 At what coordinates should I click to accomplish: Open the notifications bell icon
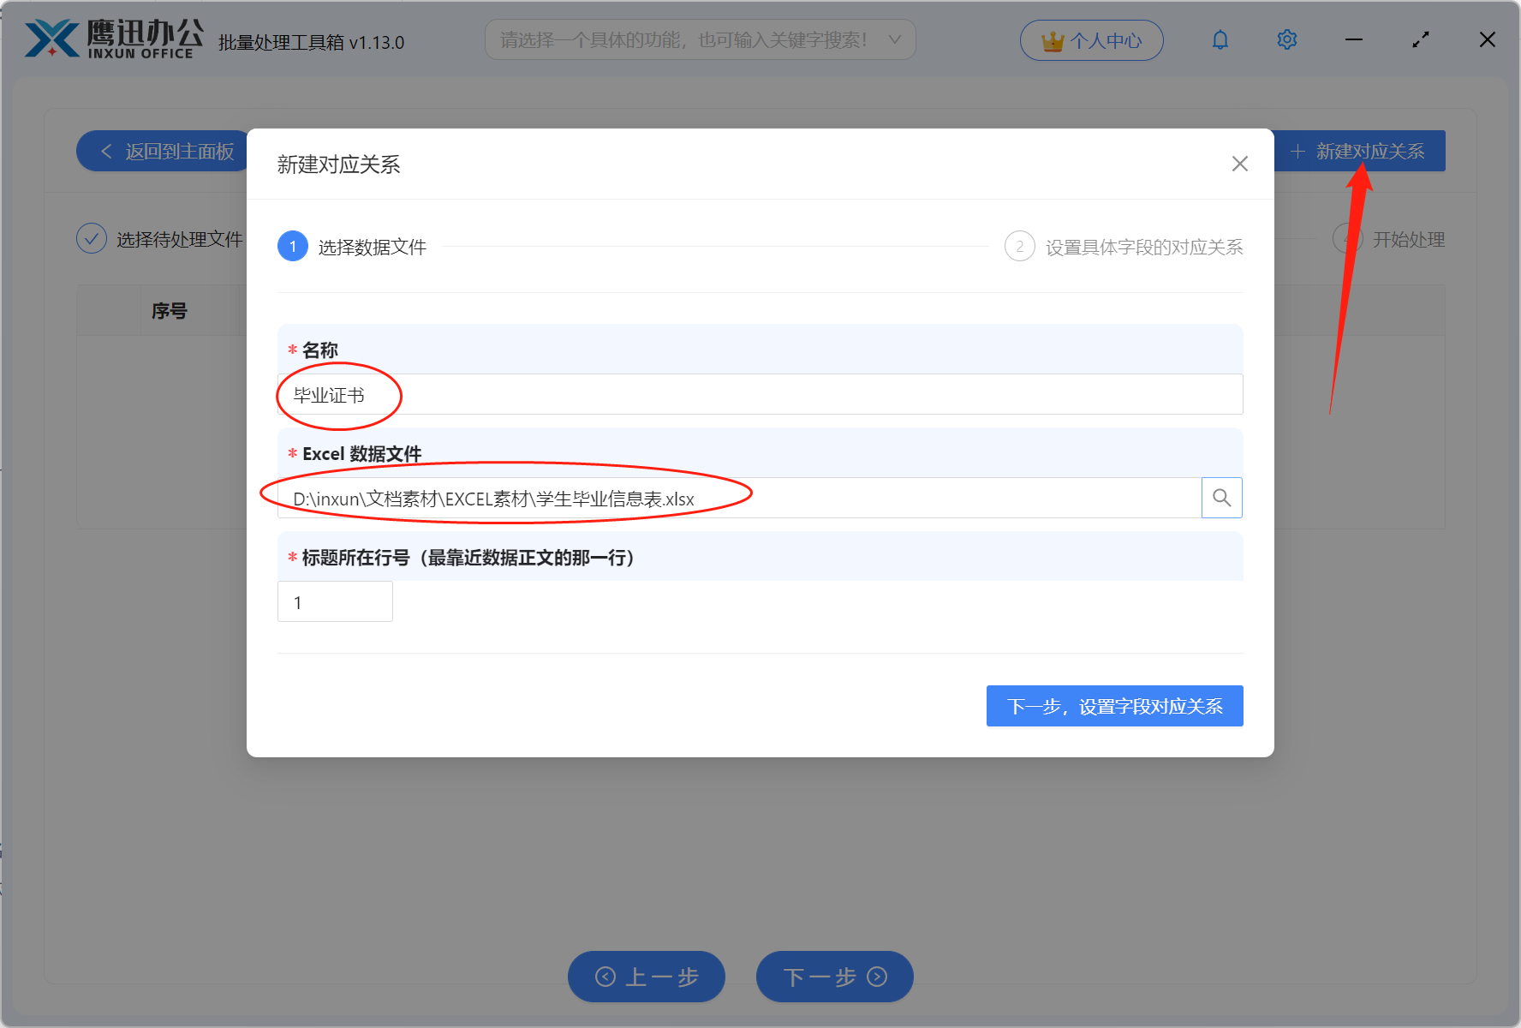pyautogui.click(x=1220, y=39)
